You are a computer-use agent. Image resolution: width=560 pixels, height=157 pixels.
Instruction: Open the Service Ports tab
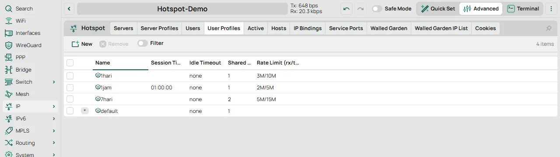tap(346, 28)
